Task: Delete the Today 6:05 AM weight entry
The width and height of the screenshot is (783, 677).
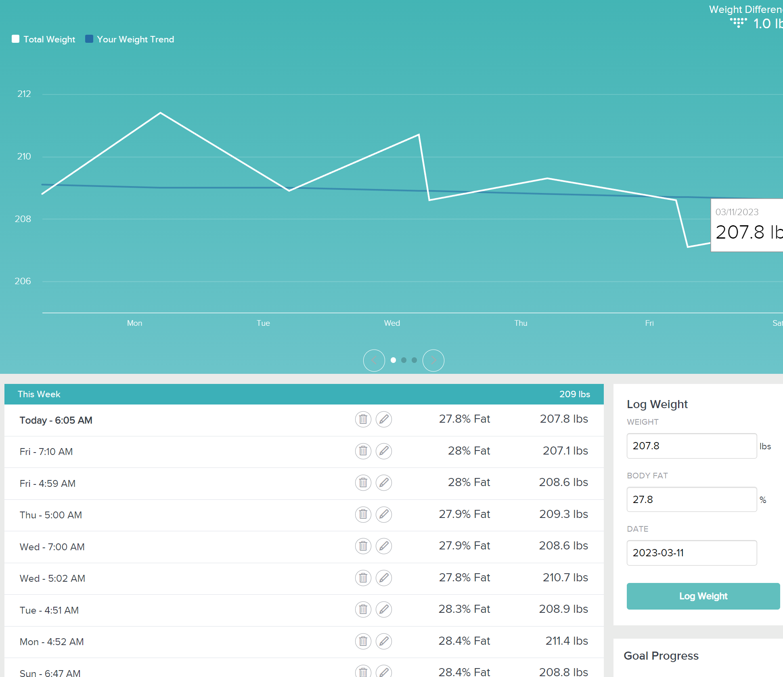Action: point(363,419)
